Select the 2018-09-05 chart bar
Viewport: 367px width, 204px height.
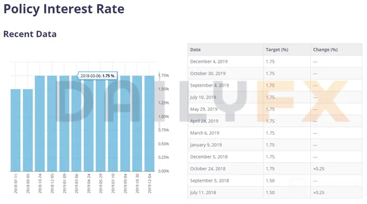pos(28,130)
